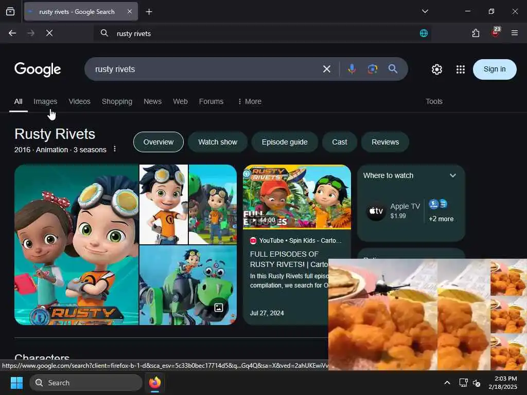
Task: Click the address bar search magnifier icon
Action: tap(104, 33)
